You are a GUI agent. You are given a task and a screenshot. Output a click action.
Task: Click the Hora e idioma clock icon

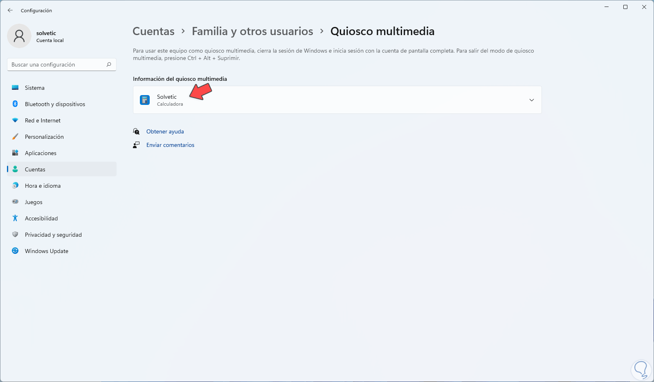pos(15,186)
